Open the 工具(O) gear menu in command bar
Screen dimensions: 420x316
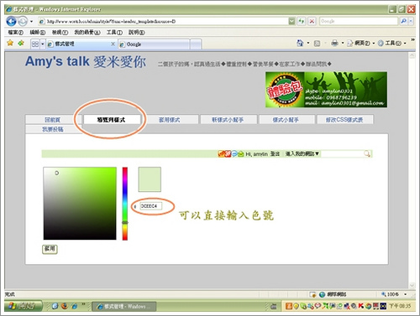point(391,44)
